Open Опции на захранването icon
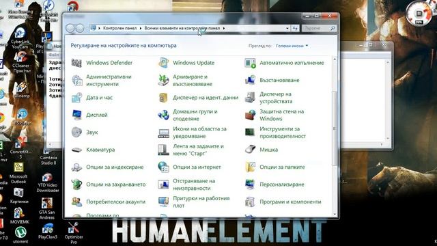The width and height of the screenshot is (437, 246). (76, 184)
